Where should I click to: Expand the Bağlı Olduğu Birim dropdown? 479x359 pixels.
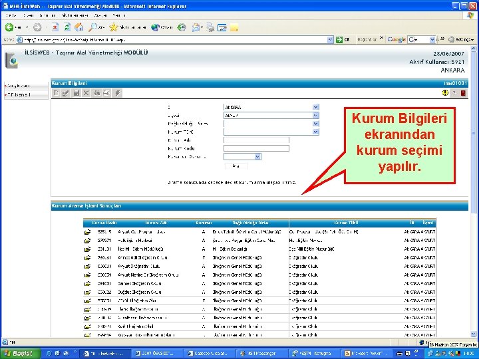pyautogui.click(x=315, y=124)
